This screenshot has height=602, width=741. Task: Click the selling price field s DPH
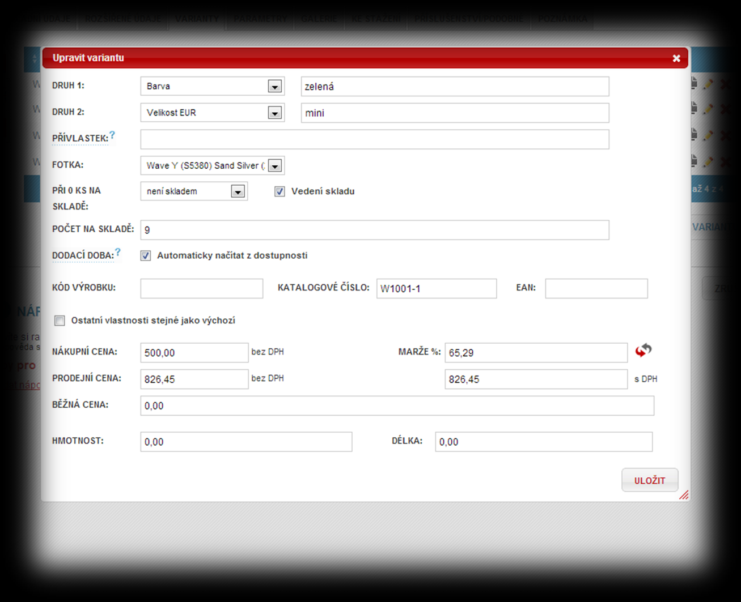tap(536, 379)
